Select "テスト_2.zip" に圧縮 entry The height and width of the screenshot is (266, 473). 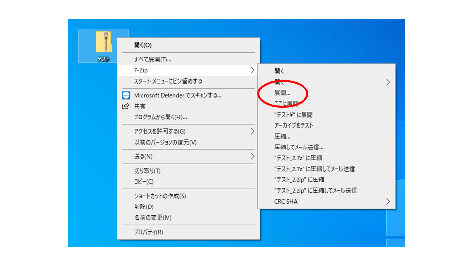pyautogui.click(x=299, y=179)
